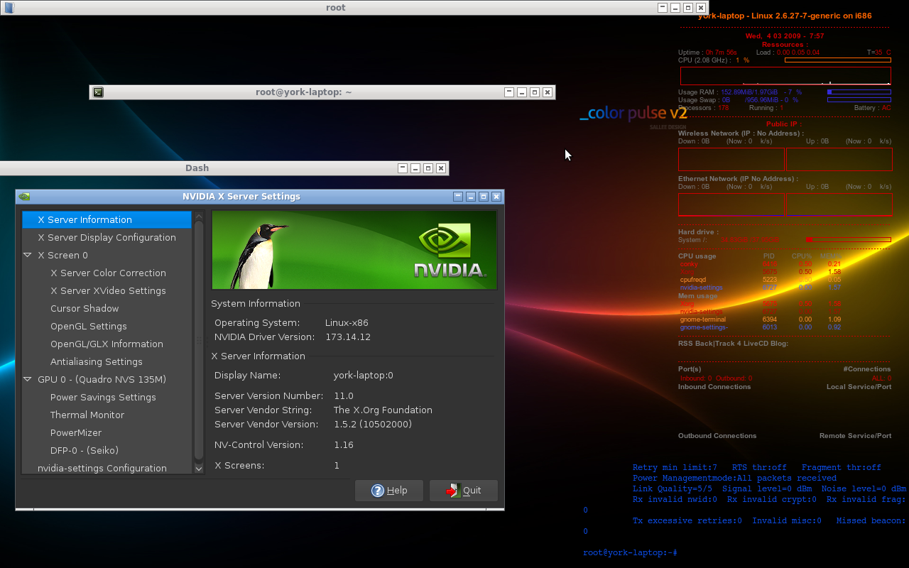Select the X Screen 0 label
909x568 pixels.
click(62, 255)
